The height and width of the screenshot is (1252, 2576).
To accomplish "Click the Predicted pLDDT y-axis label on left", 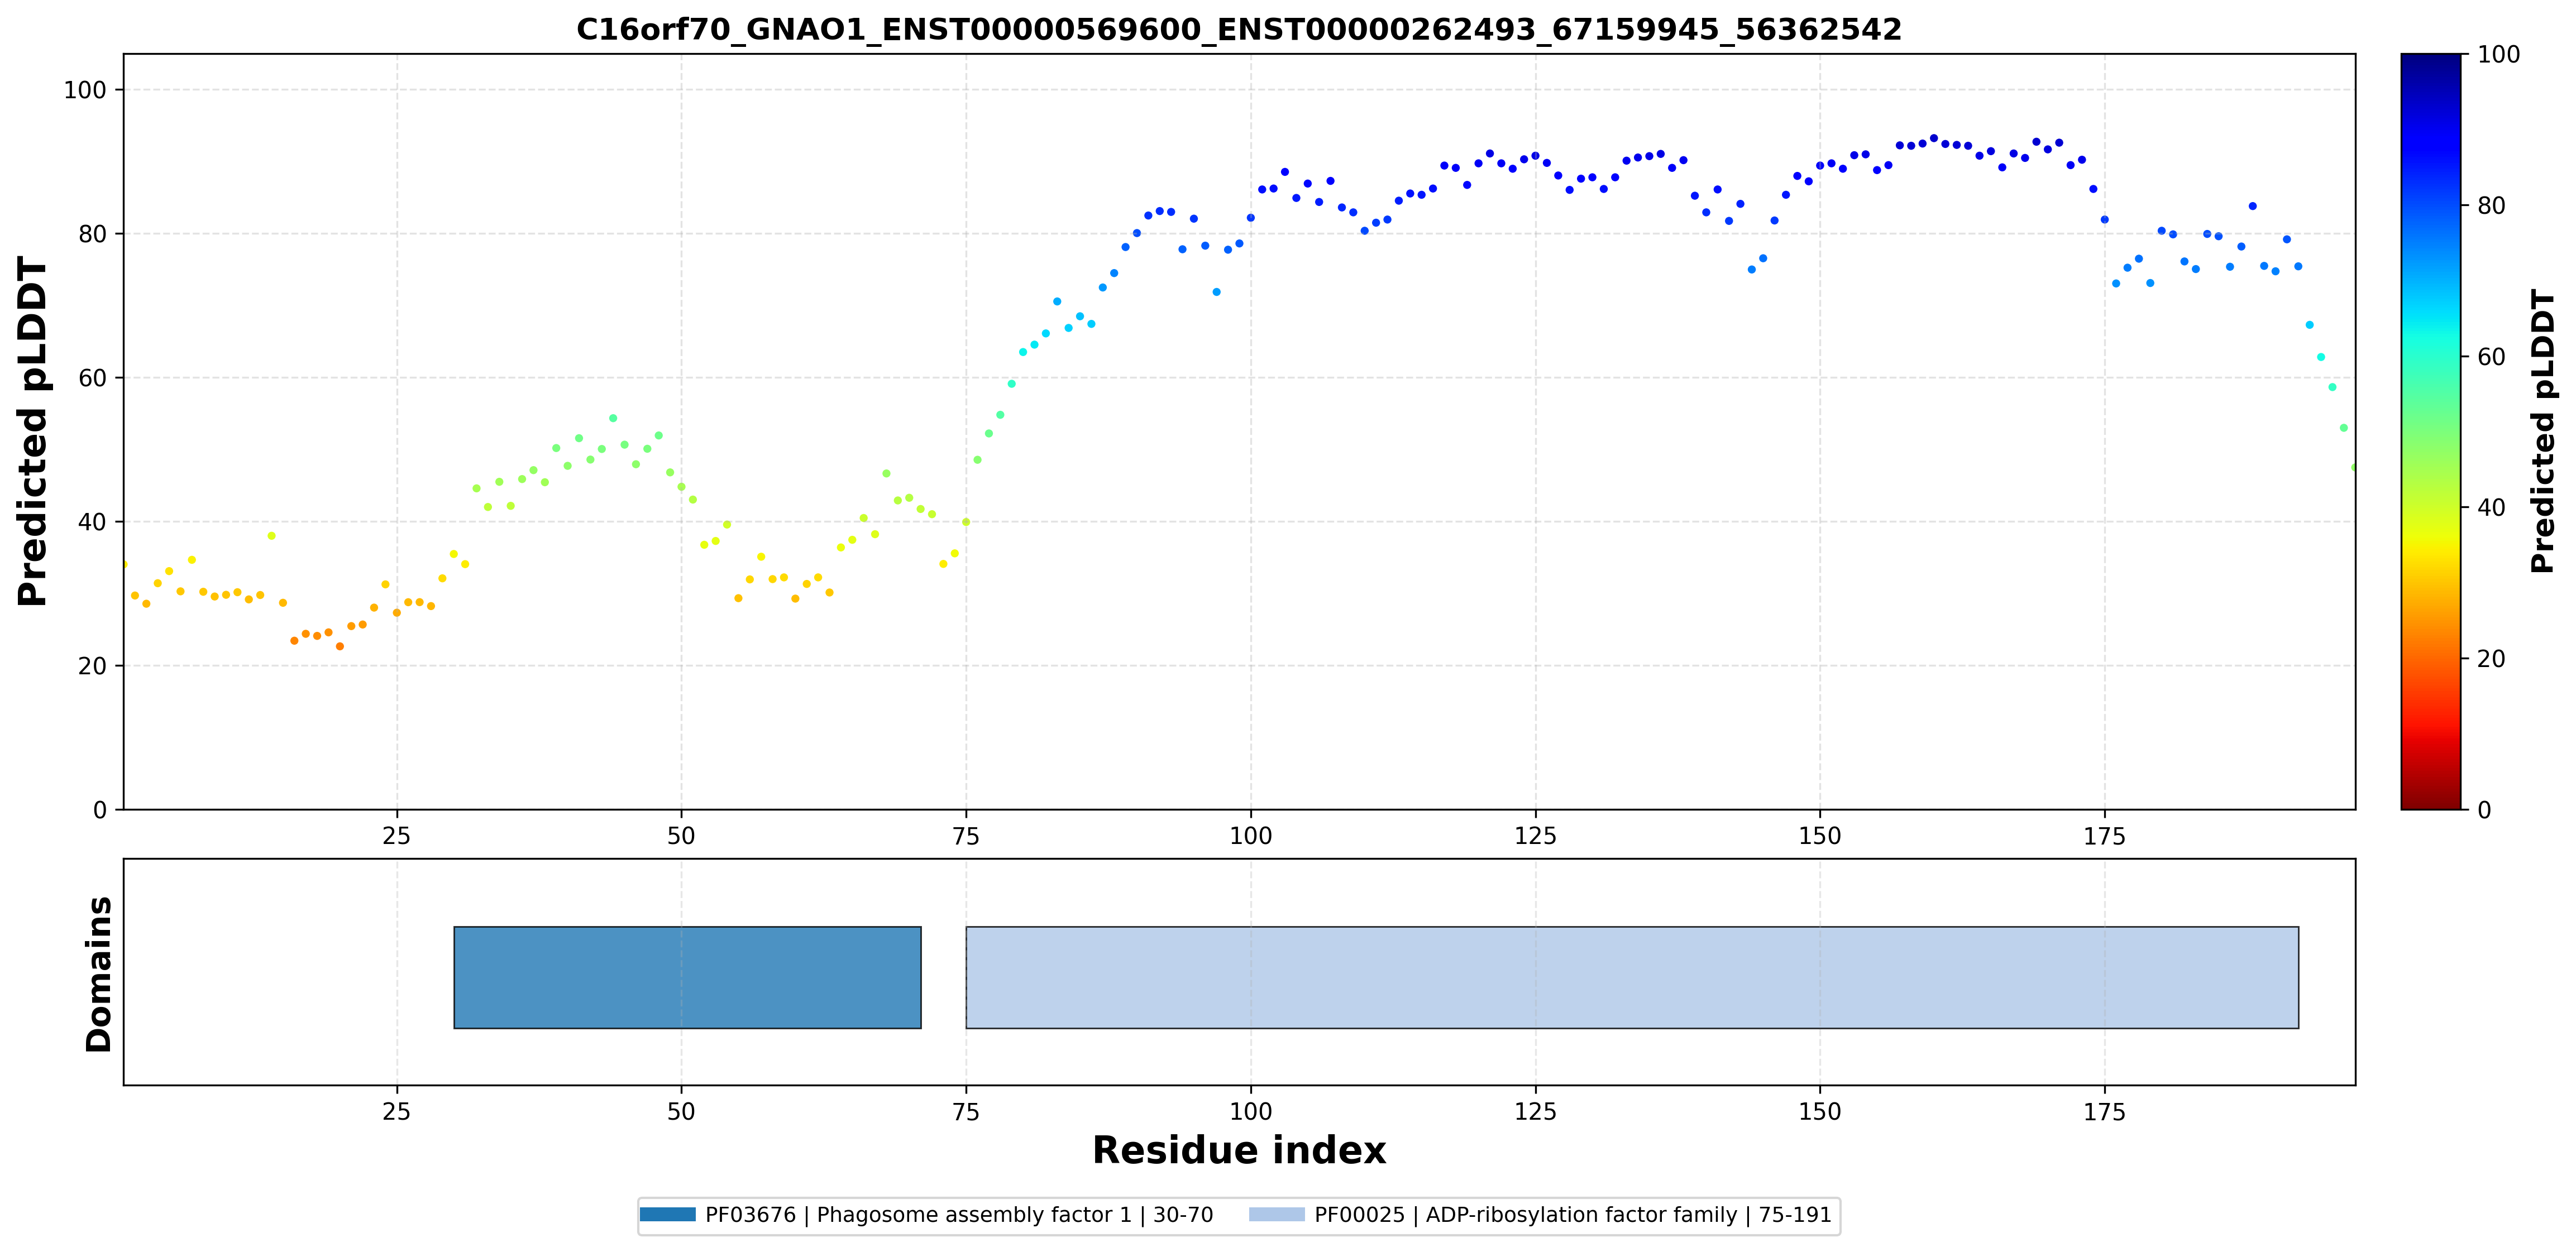I will (32, 431).
